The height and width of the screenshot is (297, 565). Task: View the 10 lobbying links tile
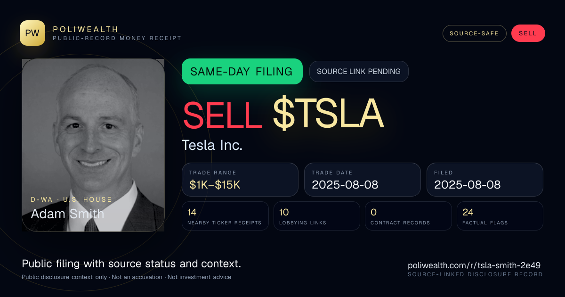(x=317, y=216)
